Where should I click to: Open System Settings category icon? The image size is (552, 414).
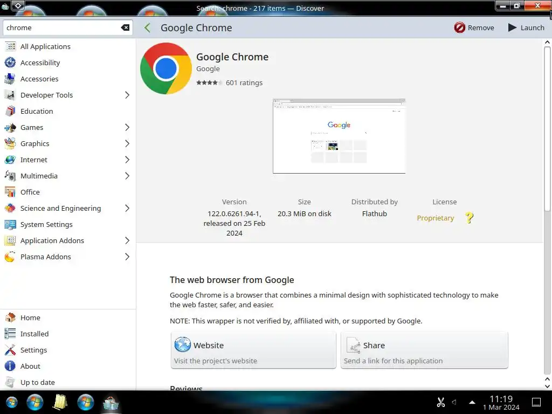pyautogui.click(x=10, y=225)
